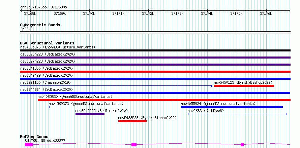The width and height of the screenshot is (300, 148).
Task: Select the dgv3826n223 purple variant bar
Action: 155,58
